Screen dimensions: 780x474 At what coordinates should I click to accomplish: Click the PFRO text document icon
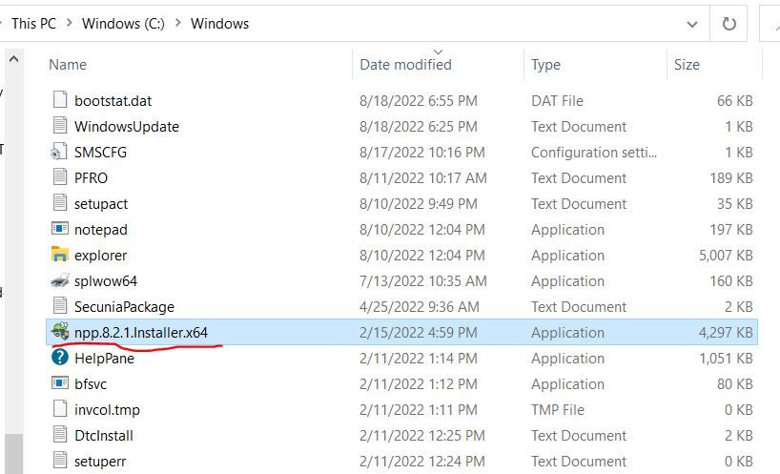click(x=60, y=177)
